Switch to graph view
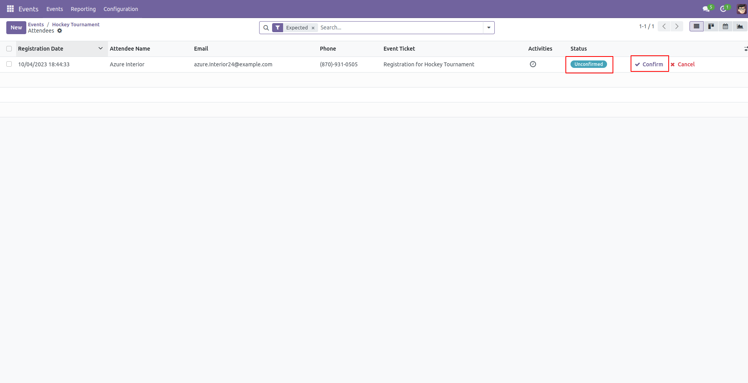This screenshot has width=748, height=383. click(740, 26)
